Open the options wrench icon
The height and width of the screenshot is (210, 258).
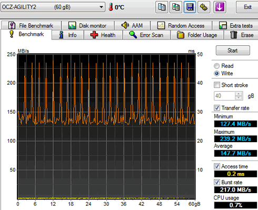pos(204,7)
